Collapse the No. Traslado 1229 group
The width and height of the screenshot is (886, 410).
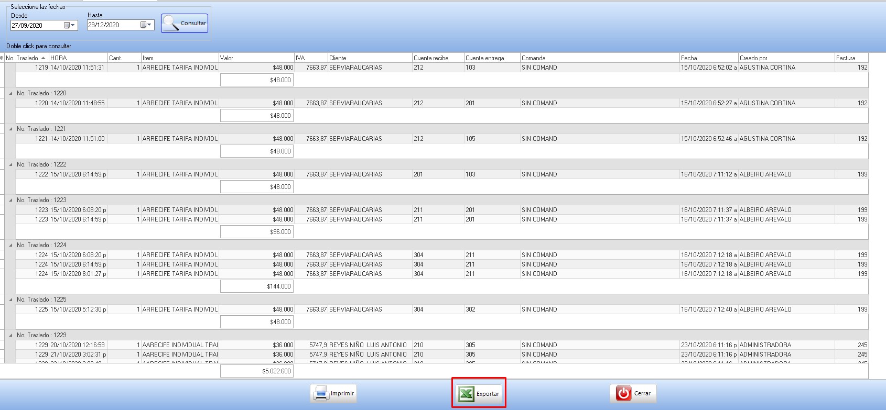click(10, 335)
